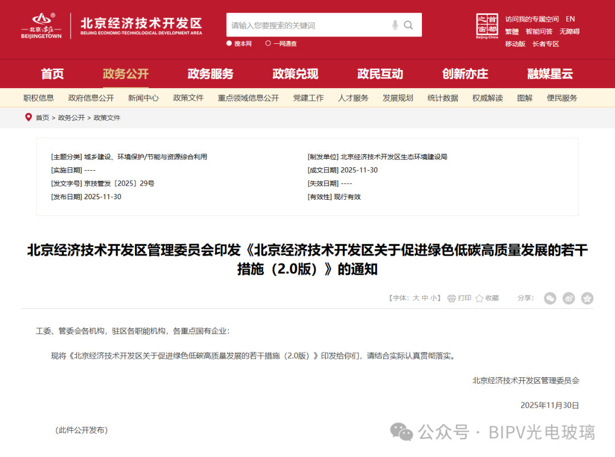Select the 一网通查 search option
Image resolution: width=615 pixels, height=457 pixels.
point(285,43)
